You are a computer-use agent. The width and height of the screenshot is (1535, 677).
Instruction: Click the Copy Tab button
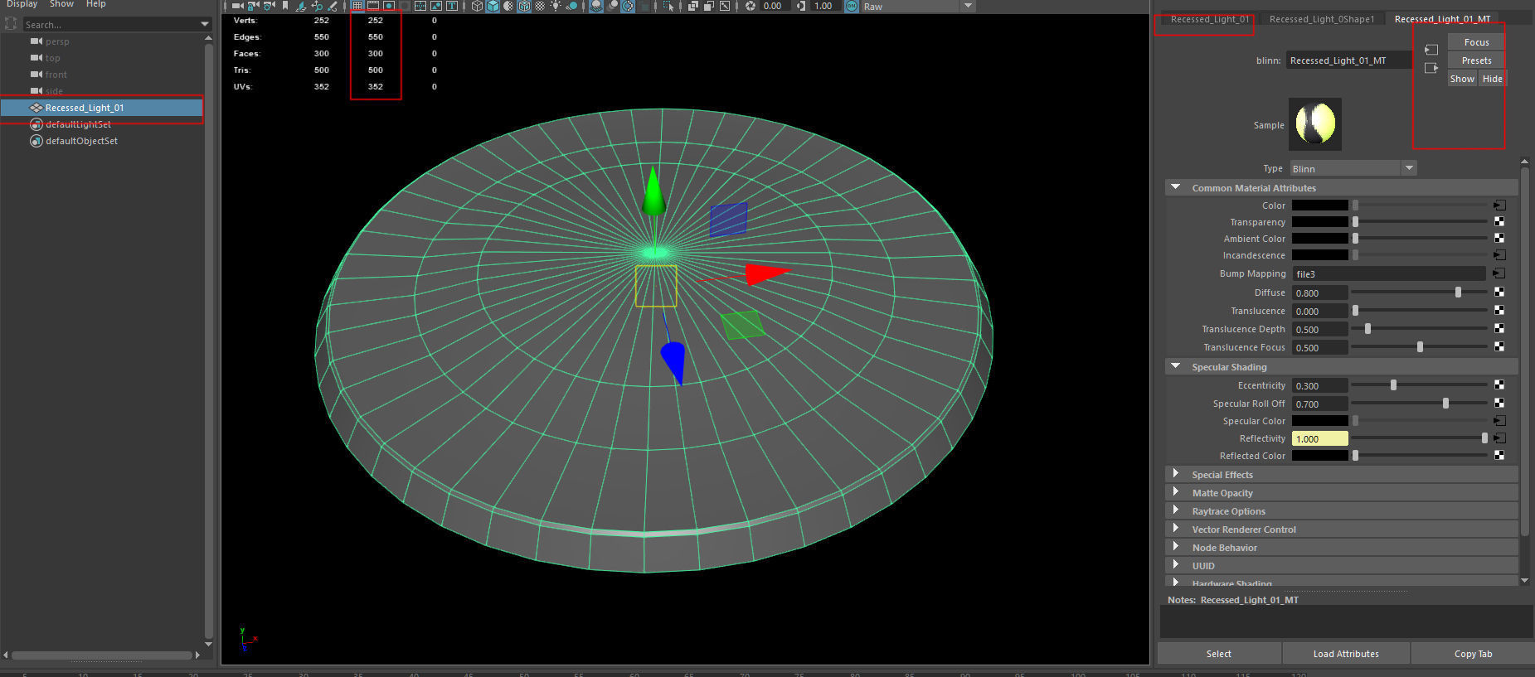click(1473, 654)
